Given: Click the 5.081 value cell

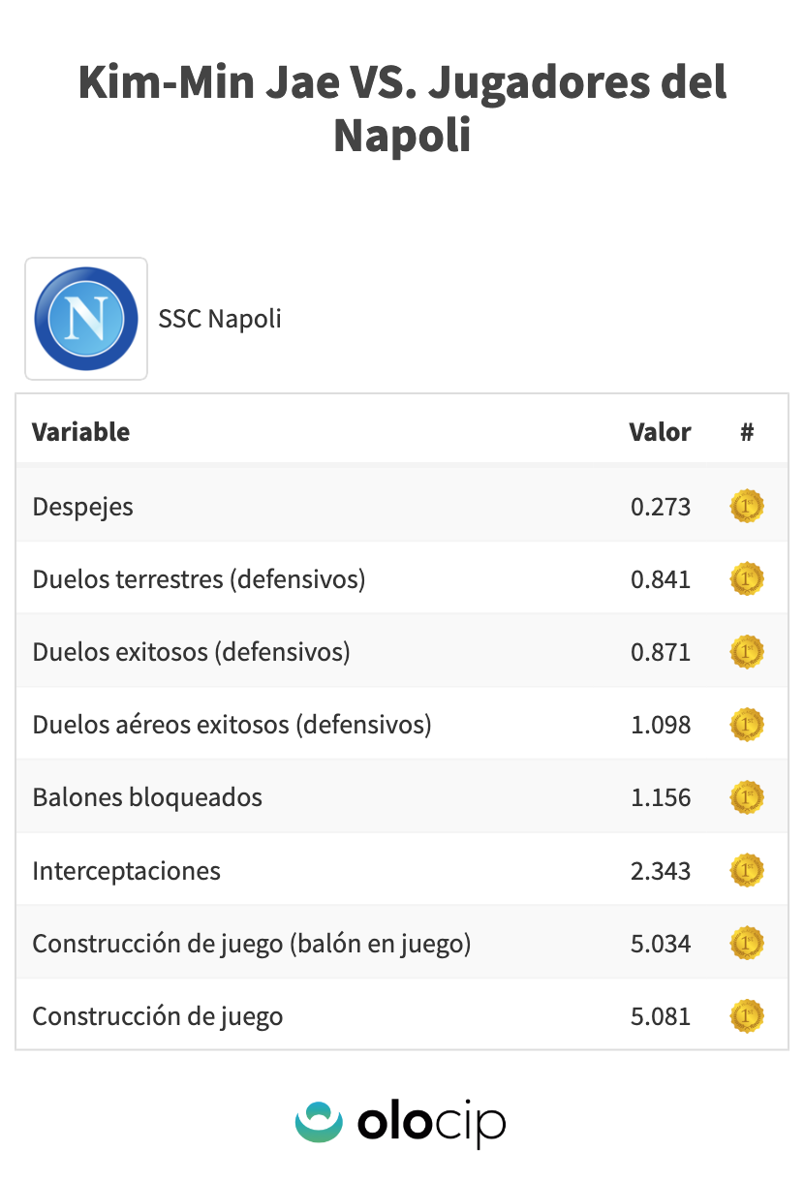Looking at the screenshot, I should click(x=661, y=1016).
